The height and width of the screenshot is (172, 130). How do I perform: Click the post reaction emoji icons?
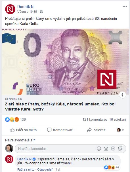click(12, 120)
